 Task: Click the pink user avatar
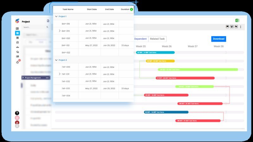pos(17,118)
